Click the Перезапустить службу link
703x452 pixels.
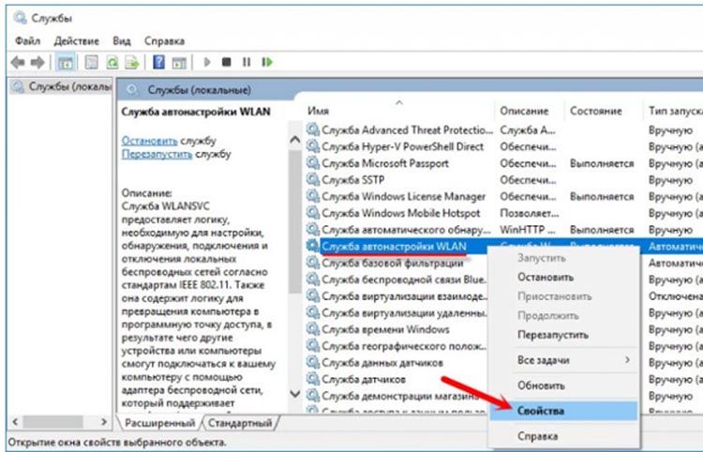(157, 154)
